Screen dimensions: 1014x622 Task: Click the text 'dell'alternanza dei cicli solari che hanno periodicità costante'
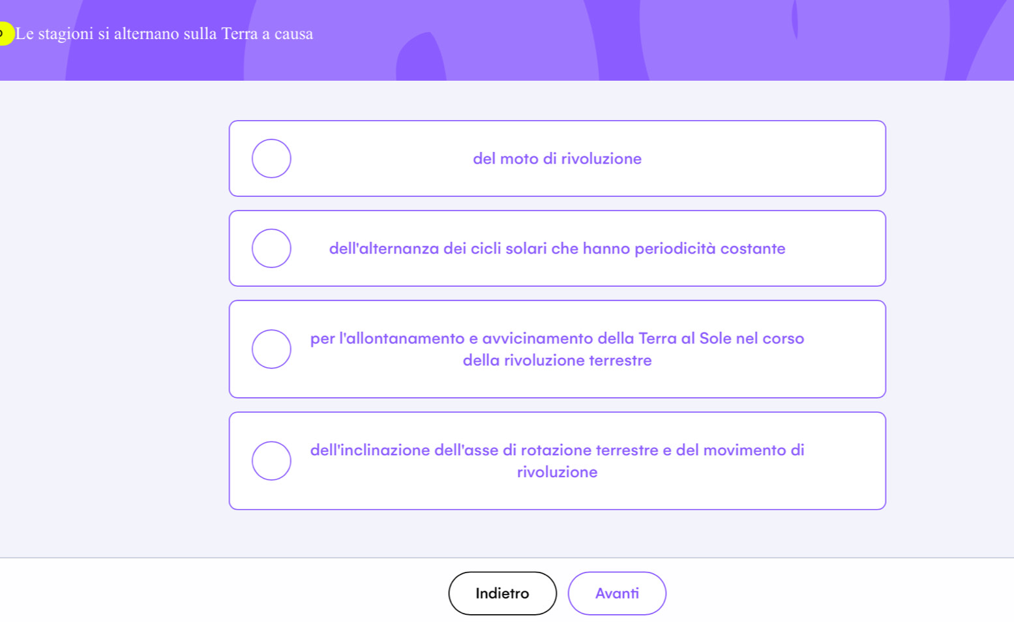click(x=557, y=248)
